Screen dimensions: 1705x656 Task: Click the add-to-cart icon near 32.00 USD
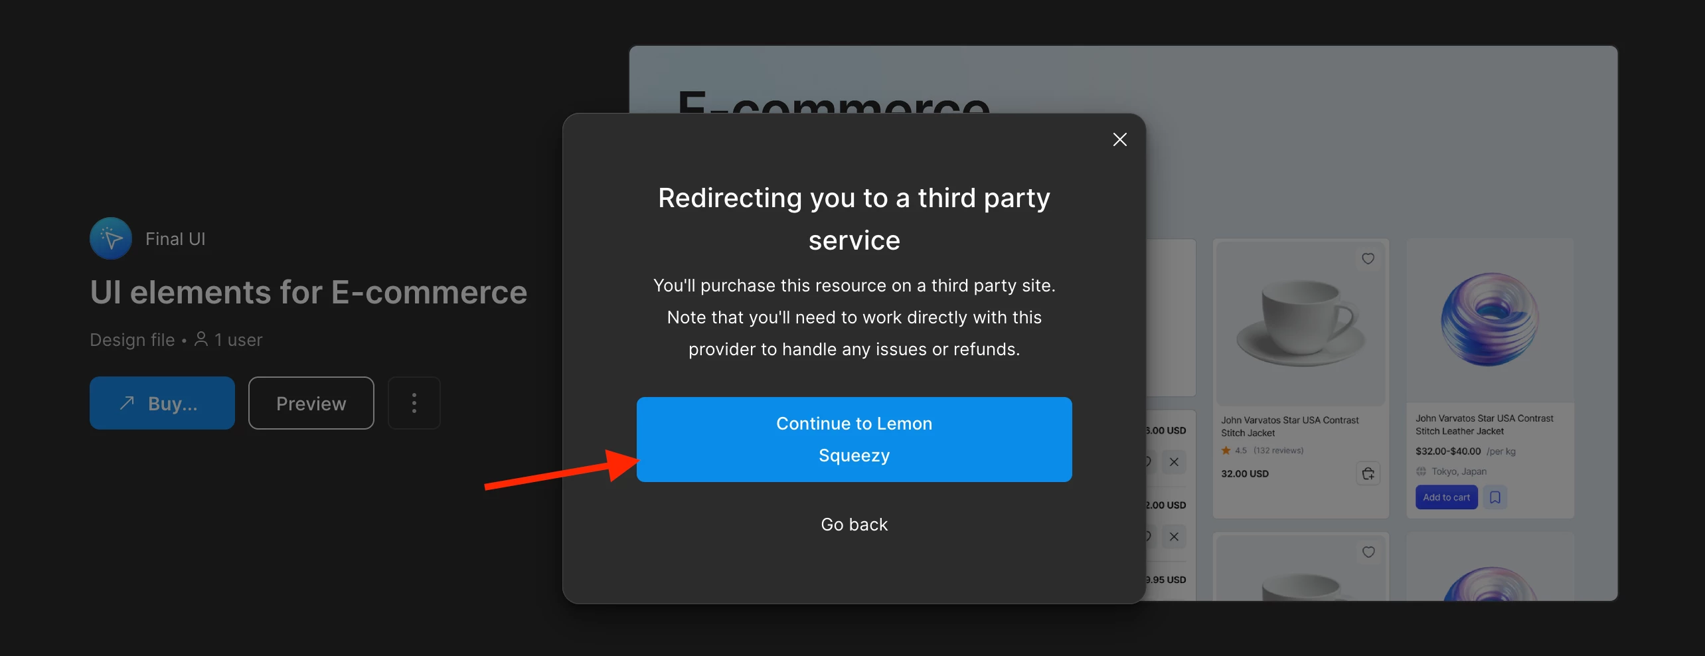pyautogui.click(x=1368, y=473)
